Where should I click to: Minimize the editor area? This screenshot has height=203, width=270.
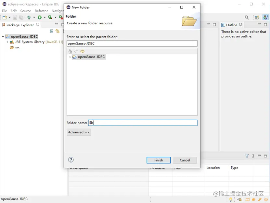point(208,24)
